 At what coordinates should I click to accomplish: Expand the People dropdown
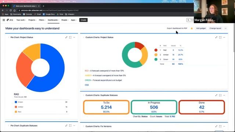tap(65, 20)
